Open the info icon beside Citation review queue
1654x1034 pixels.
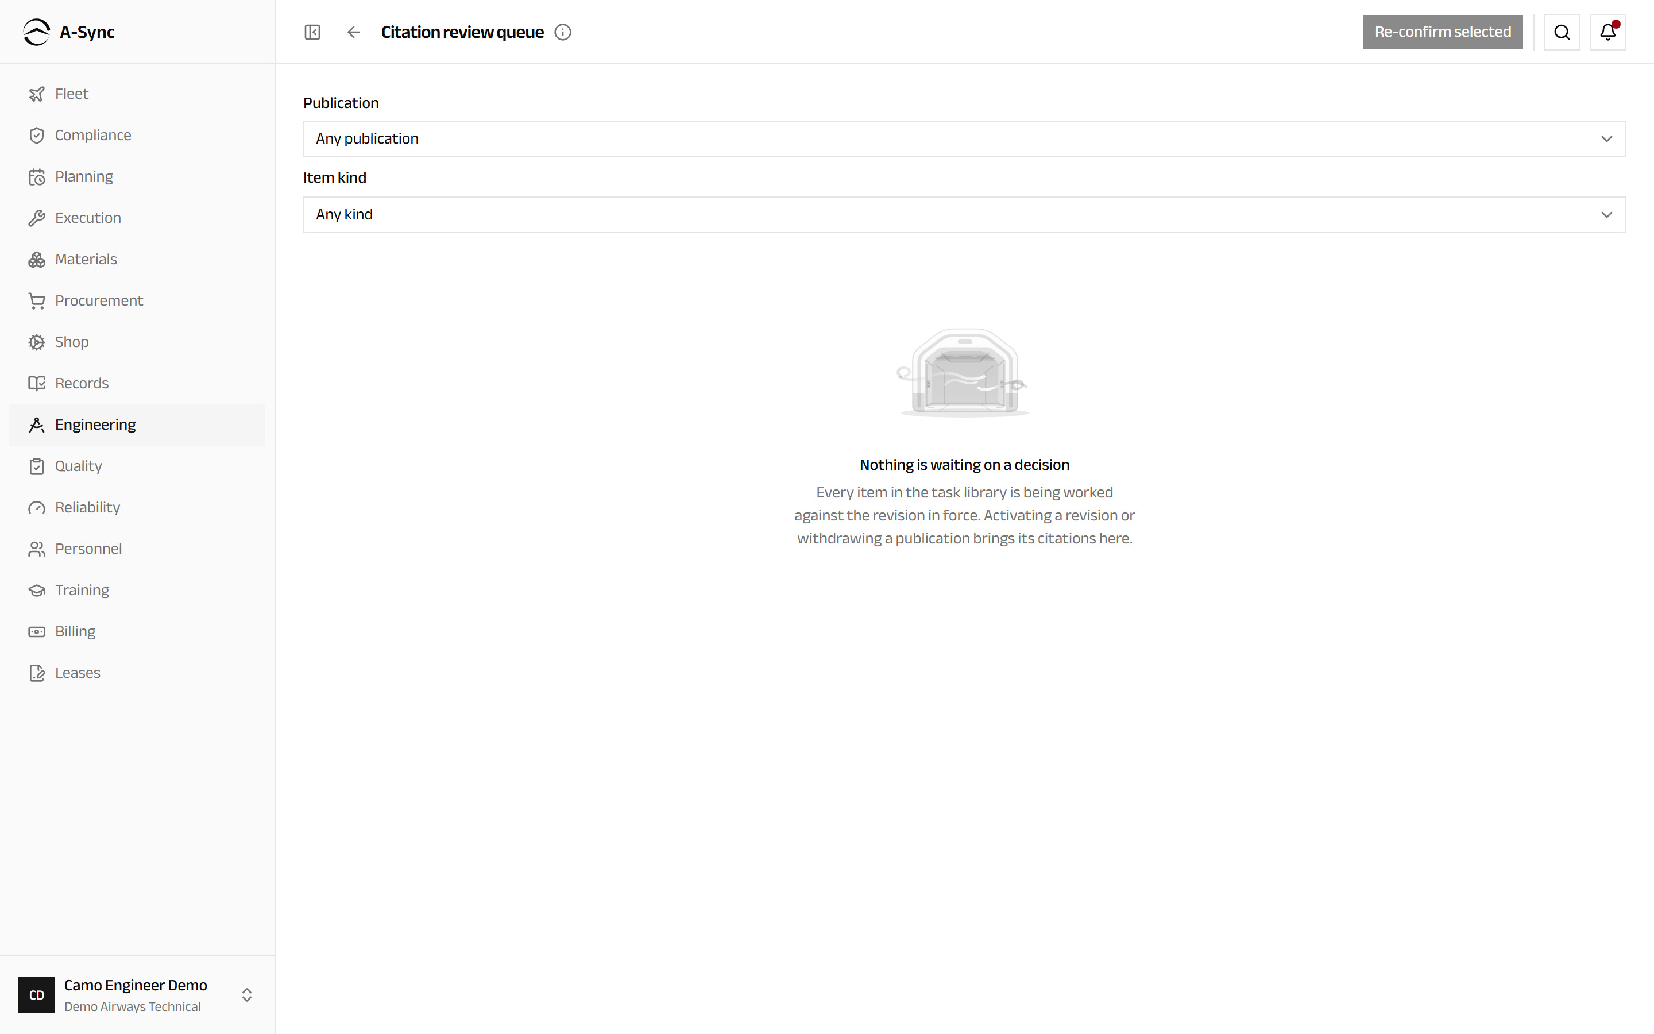[x=562, y=32]
